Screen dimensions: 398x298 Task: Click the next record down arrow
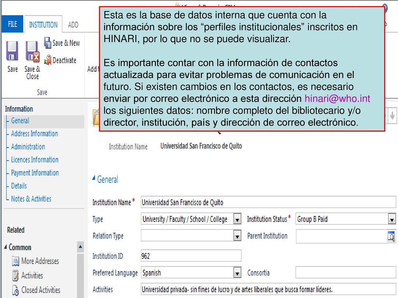pos(393,116)
